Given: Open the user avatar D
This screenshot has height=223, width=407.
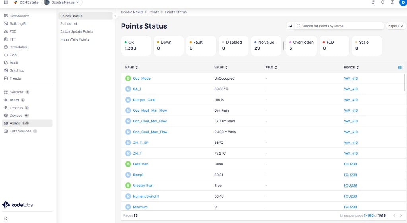Looking at the screenshot, I should click(x=403, y=2).
